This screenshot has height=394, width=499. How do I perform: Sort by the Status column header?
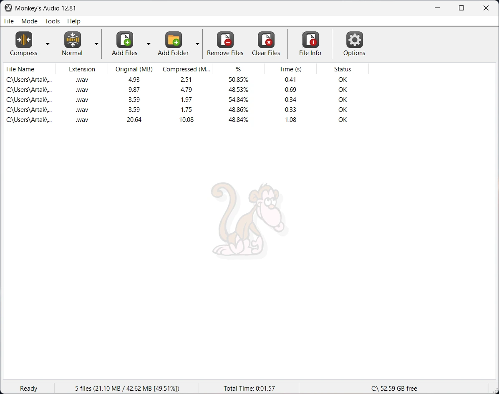(343, 69)
